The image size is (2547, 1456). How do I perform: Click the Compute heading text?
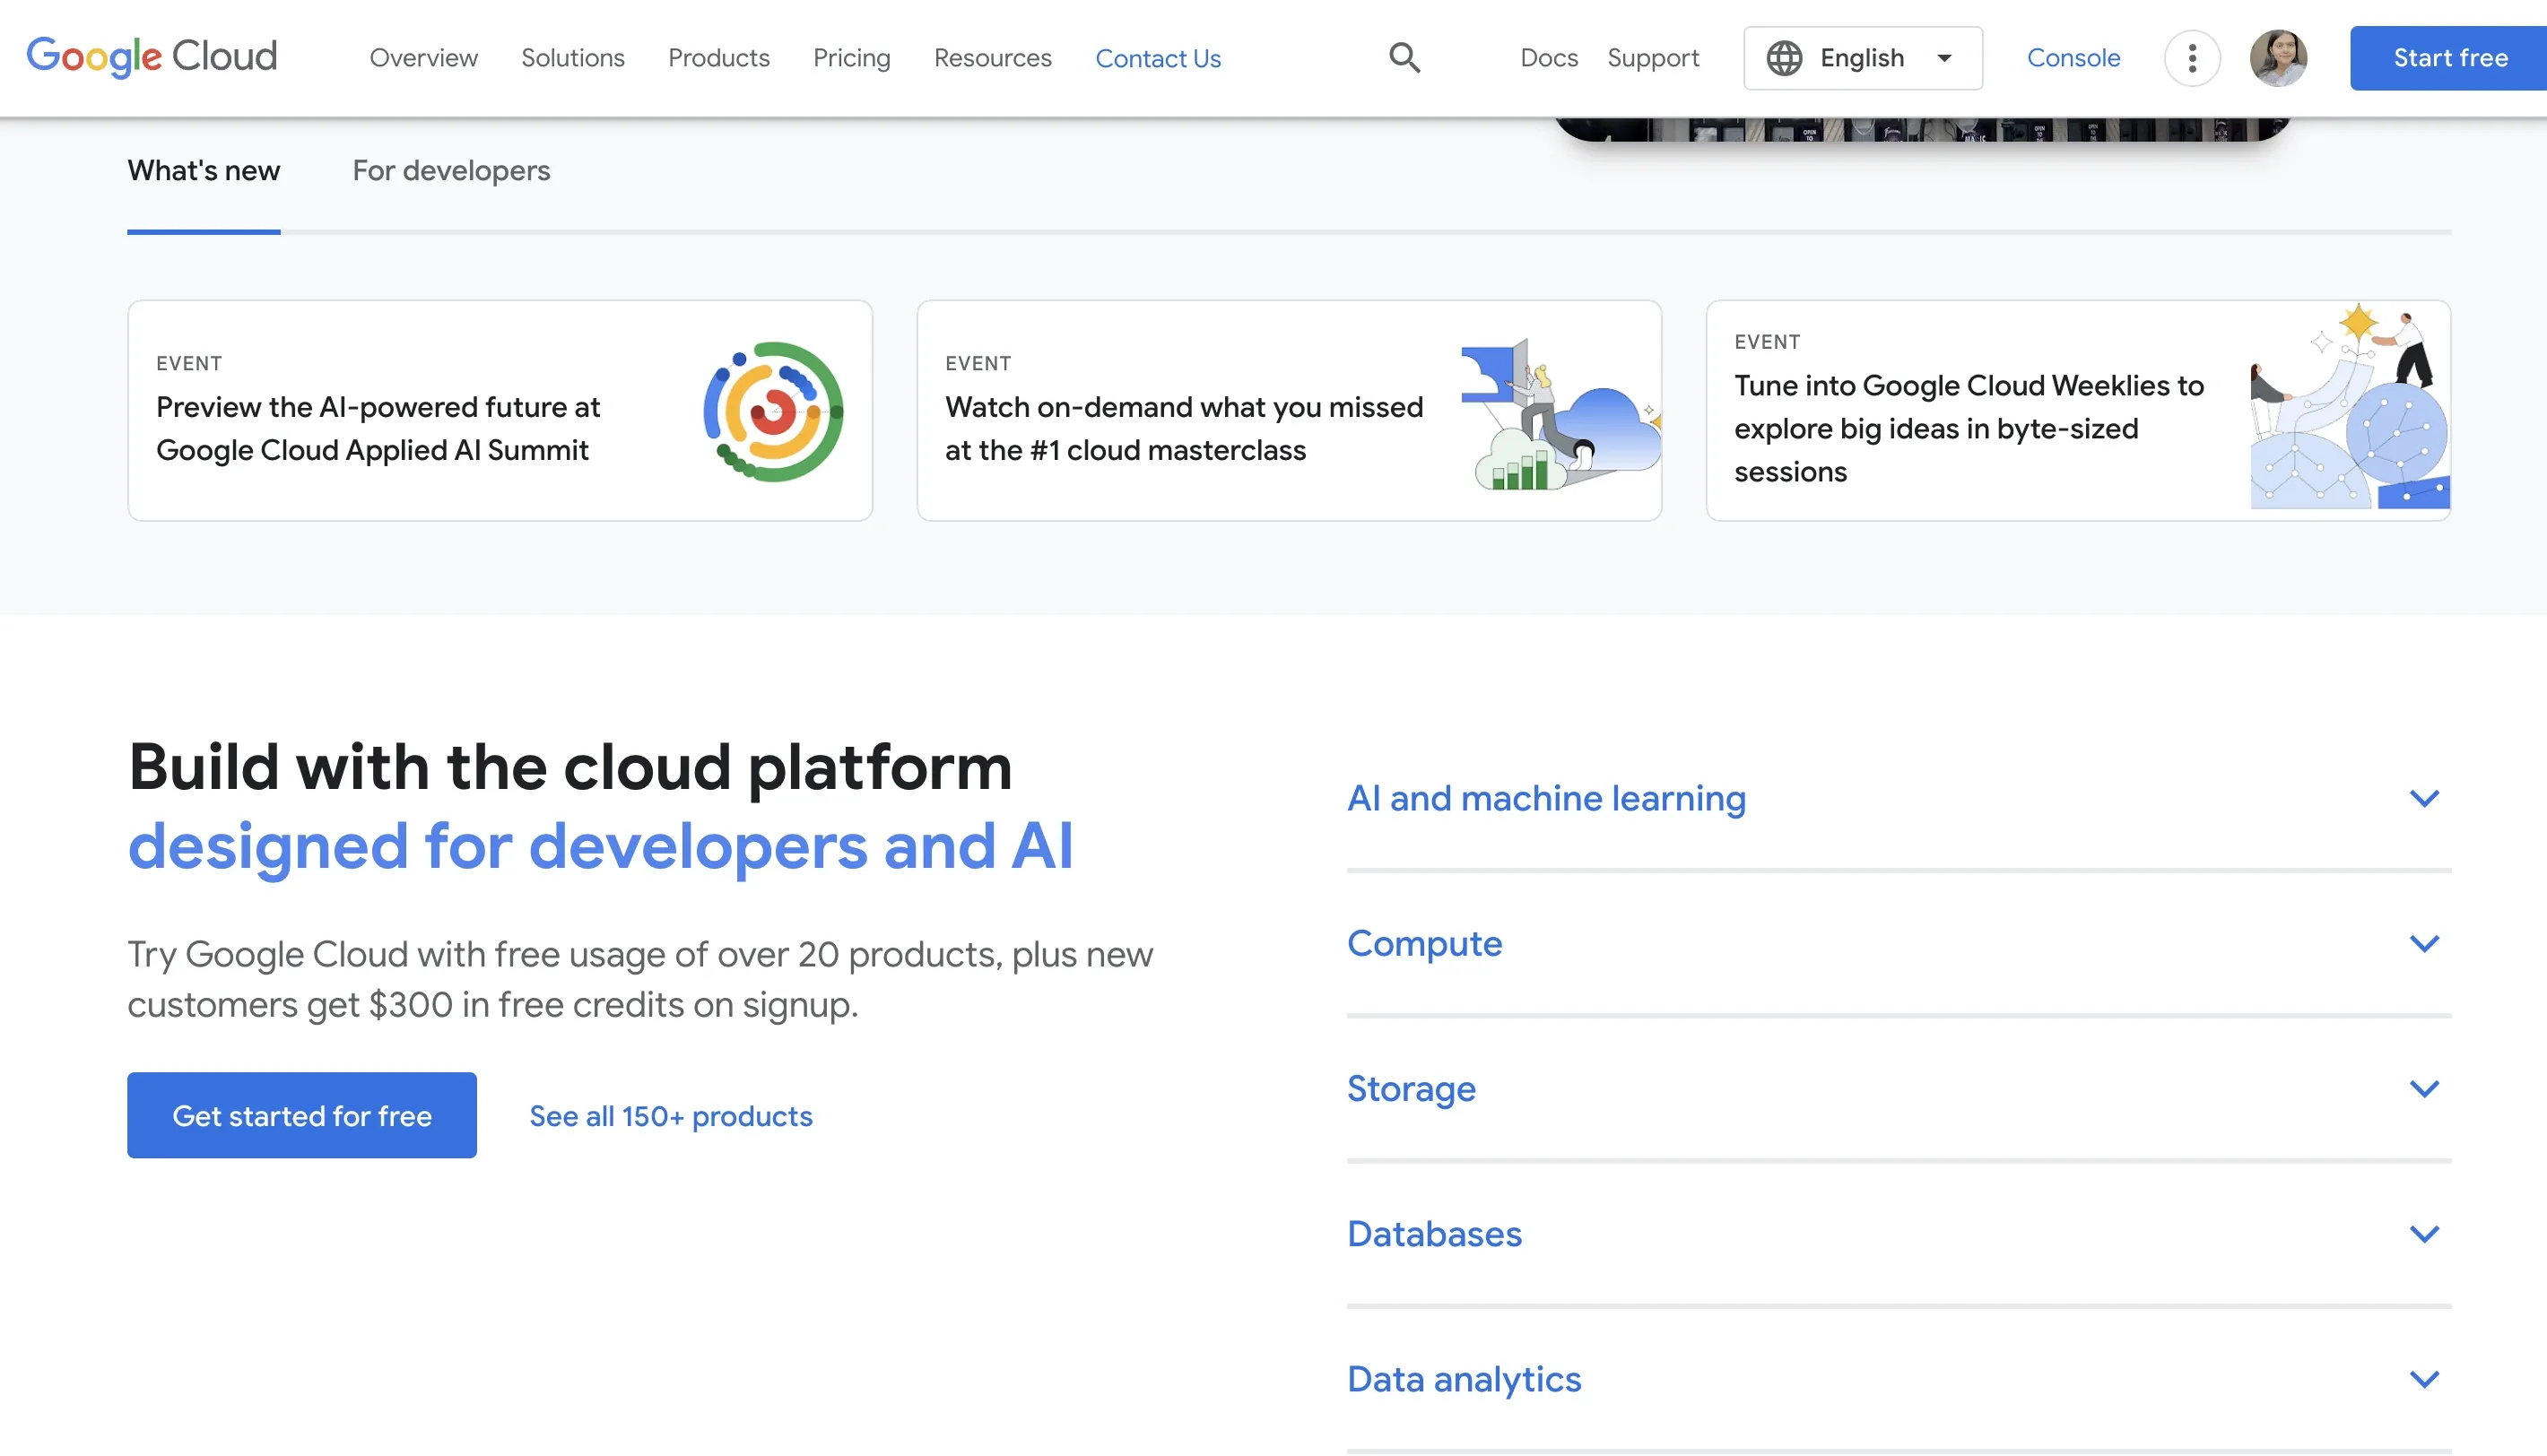click(x=1424, y=943)
